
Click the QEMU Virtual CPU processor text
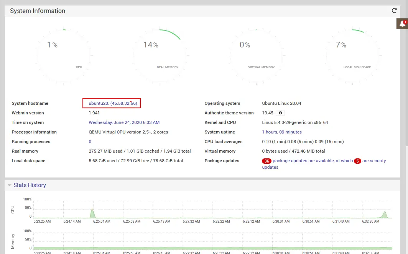click(x=128, y=132)
